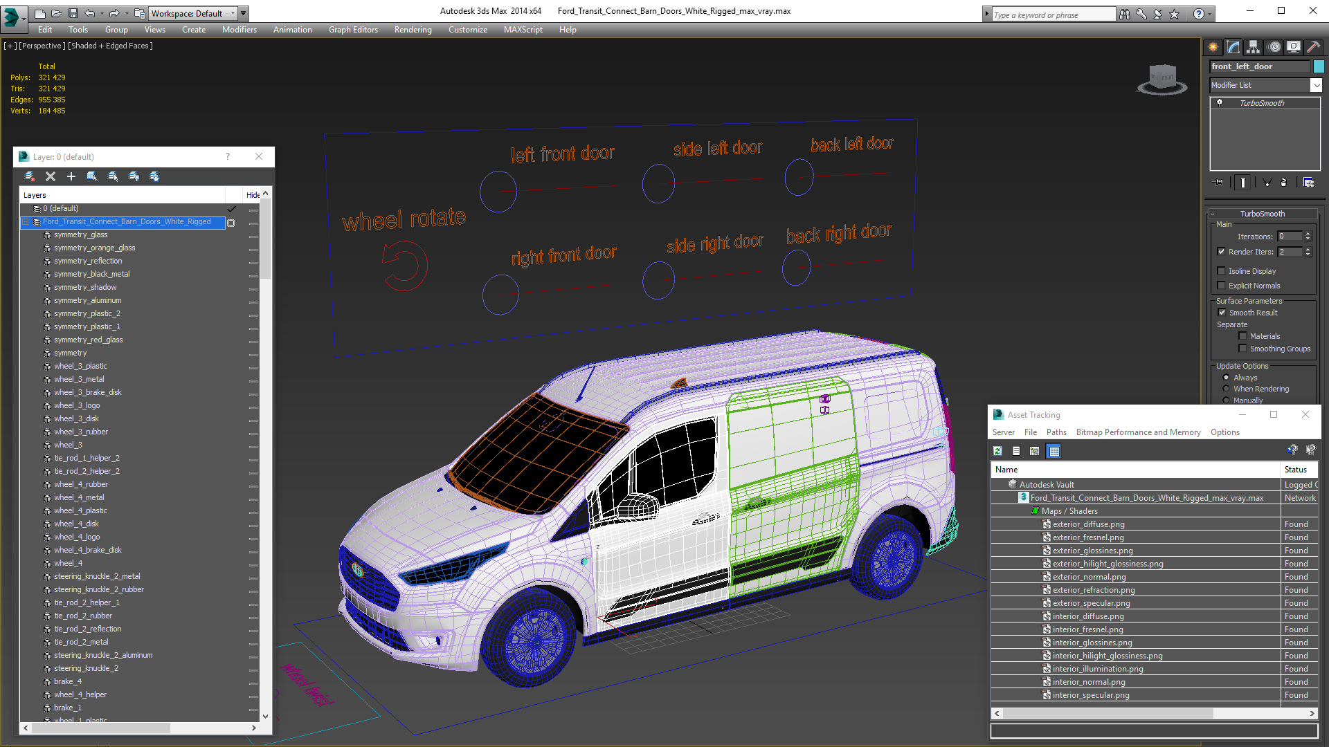Click the front_left_door object color swatch
The width and height of the screenshot is (1329, 747).
tap(1319, 66)
